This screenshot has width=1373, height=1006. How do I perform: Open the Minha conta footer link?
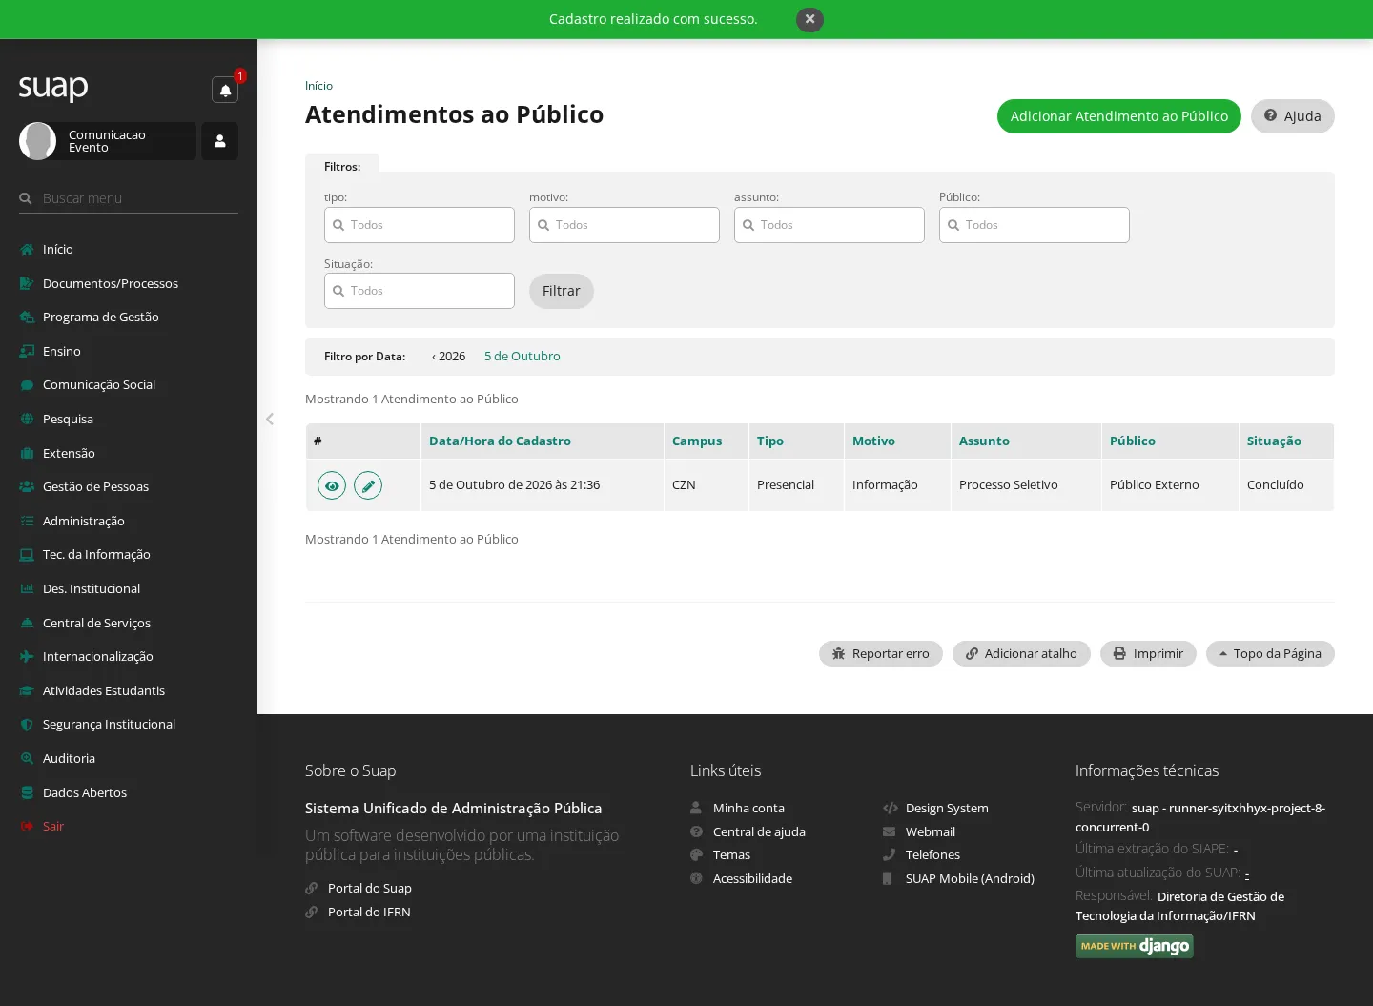[748, 808]
